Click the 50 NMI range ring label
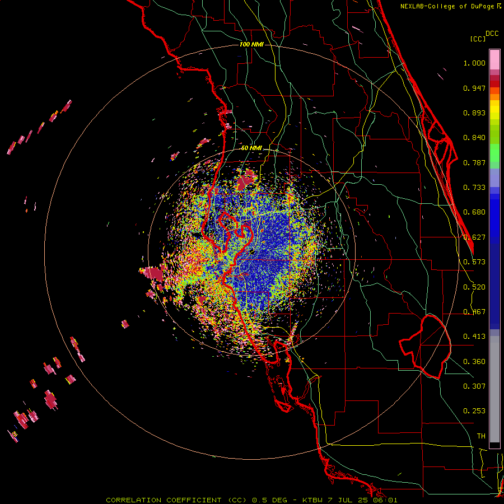504x504 pixels. tap(251, 148)
